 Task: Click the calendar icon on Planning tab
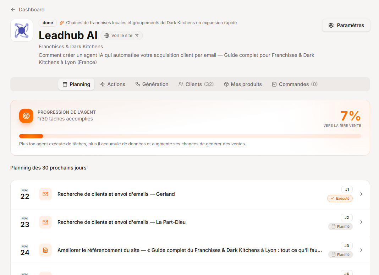pos(65,84)
